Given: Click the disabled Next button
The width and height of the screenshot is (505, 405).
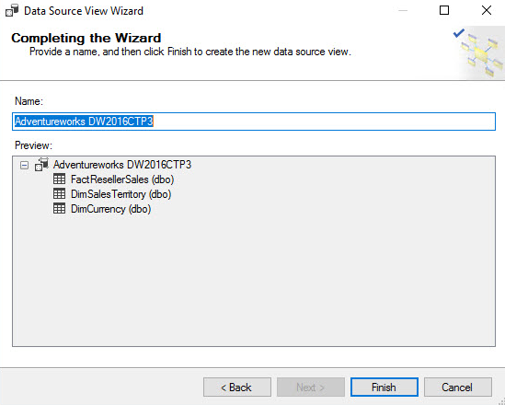Looking at the screenshot, I should click(x=311, y=387).
